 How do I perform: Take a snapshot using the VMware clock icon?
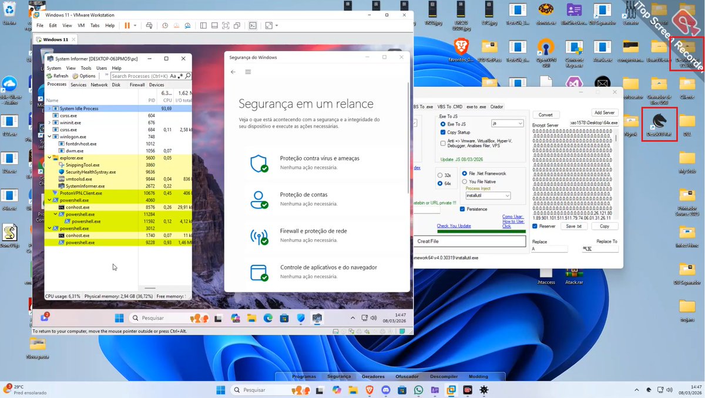click(x=165, y=26)
